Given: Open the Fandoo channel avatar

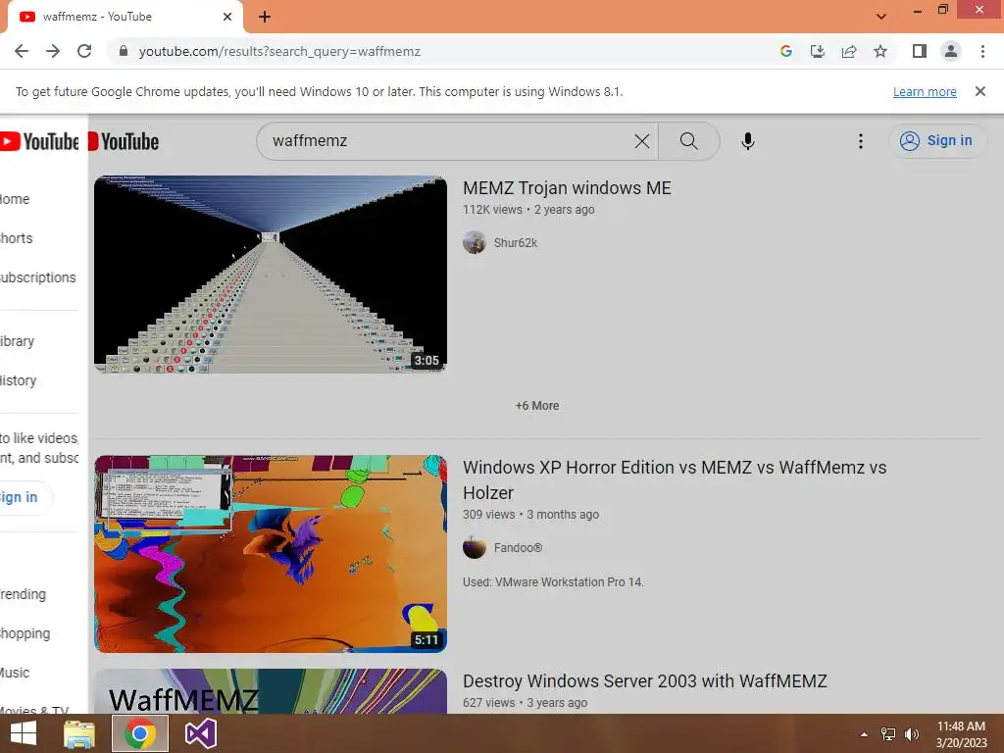Looking at the screenshot, I should click(475, 547).
